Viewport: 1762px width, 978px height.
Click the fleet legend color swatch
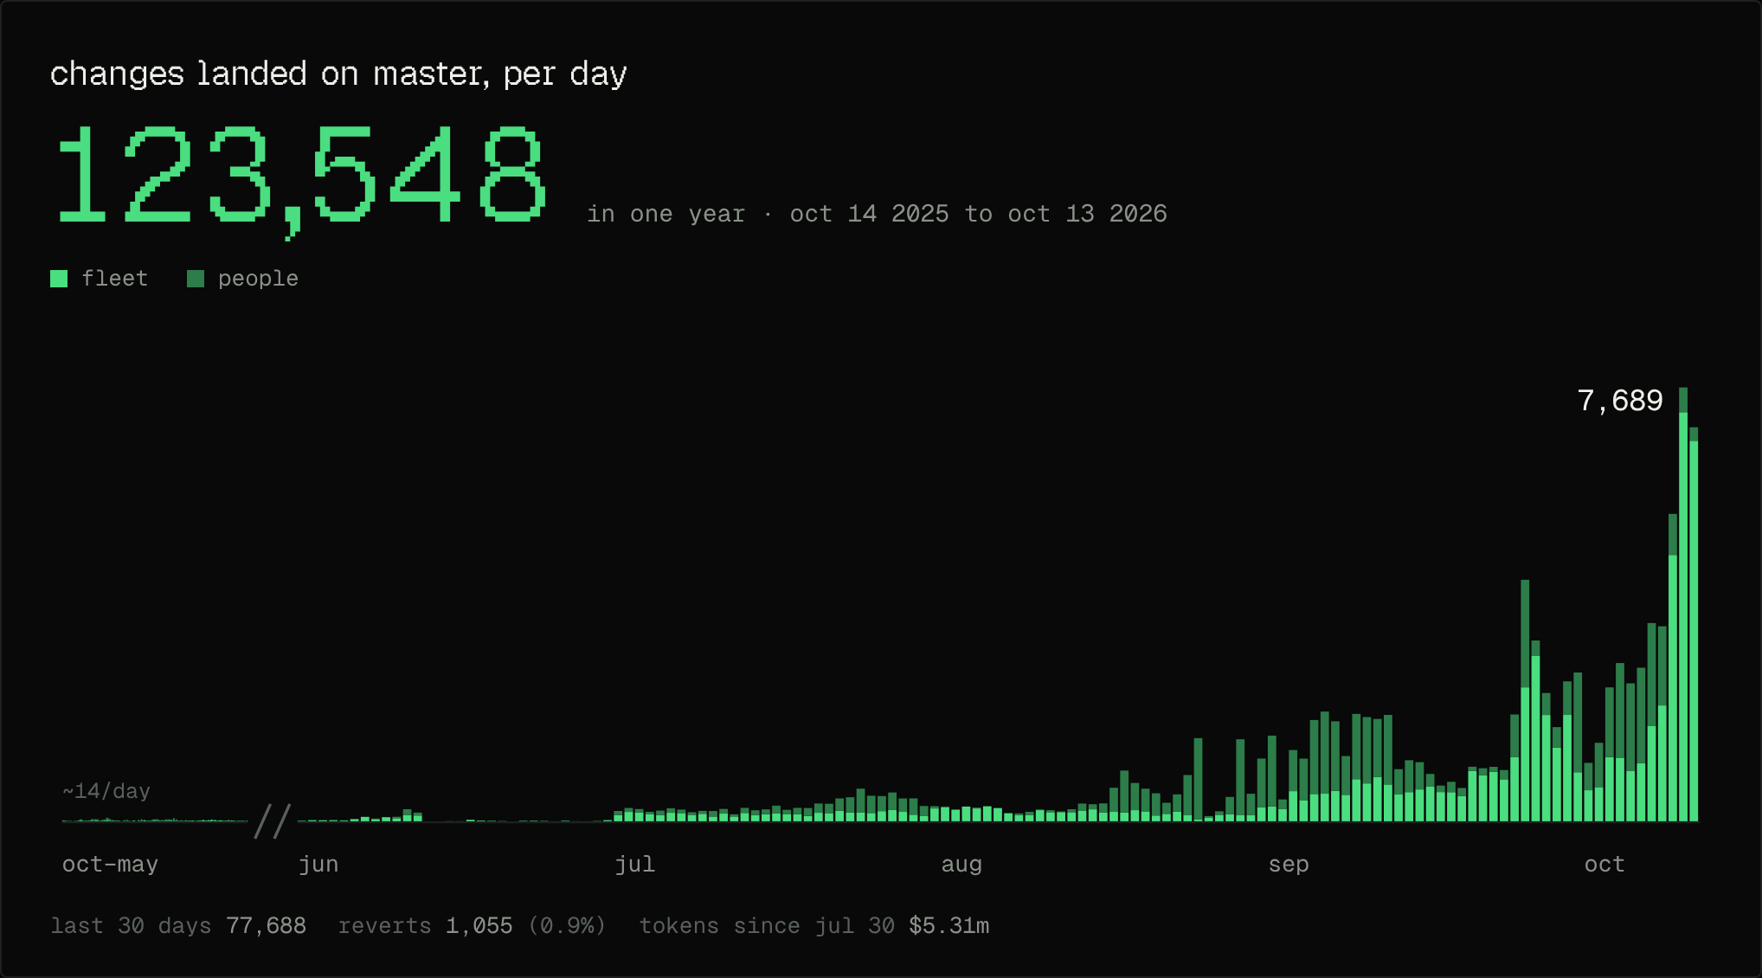point(59,279)
